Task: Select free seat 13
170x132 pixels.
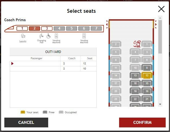Action: click(135, 75)
